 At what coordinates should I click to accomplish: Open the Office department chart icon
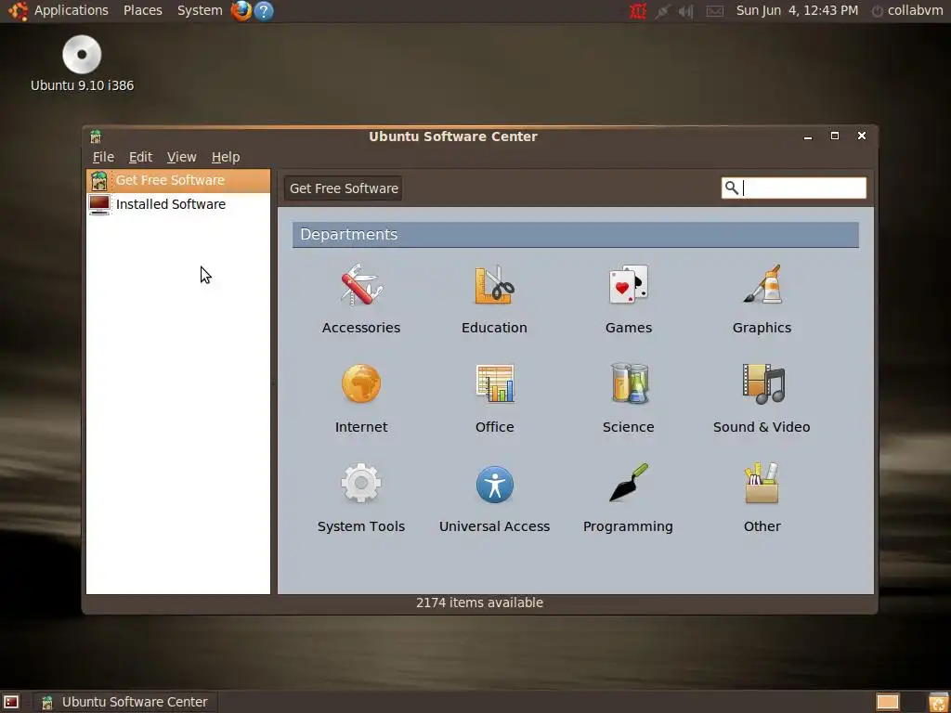click(494, 383)
